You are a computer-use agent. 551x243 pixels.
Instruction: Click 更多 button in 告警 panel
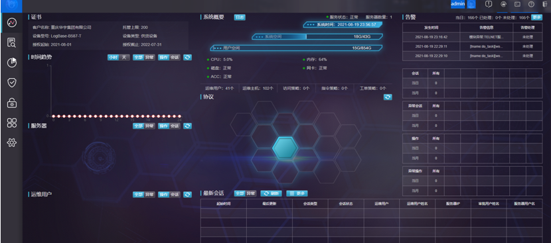coord(536,17)
